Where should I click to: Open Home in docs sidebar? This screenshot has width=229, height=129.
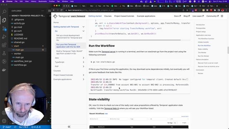[56, 23]
